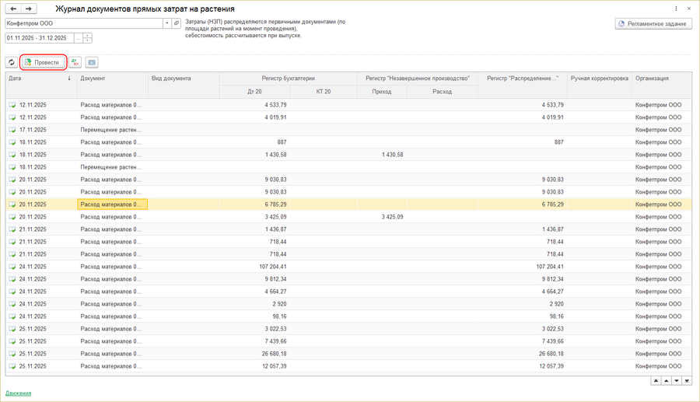
Task: Increase the period with the stepper up arrow
Action: tap(87, 35)
